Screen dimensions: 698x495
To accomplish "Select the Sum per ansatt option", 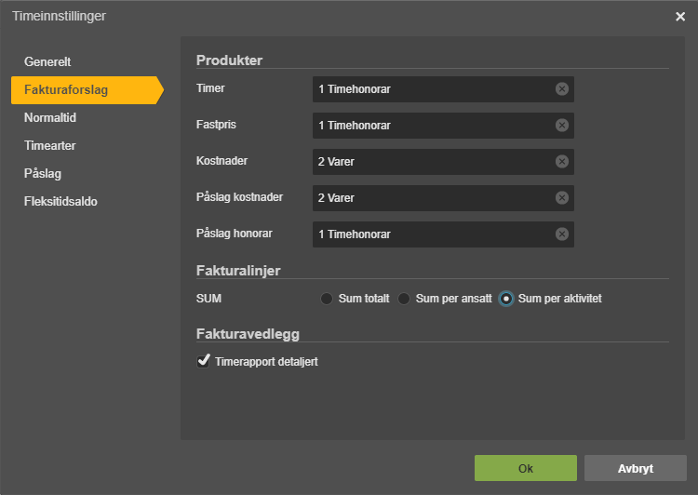I will 404,299.
